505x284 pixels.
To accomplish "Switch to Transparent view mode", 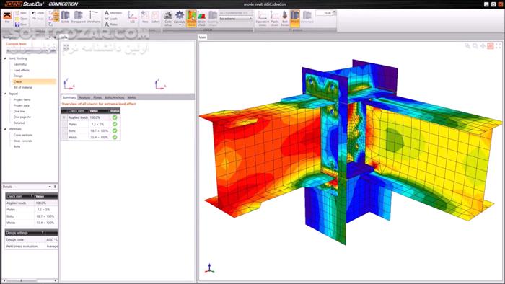I will [78, 16].
